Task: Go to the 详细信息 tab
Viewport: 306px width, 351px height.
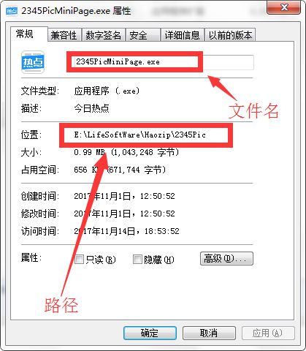Action: 182,35
